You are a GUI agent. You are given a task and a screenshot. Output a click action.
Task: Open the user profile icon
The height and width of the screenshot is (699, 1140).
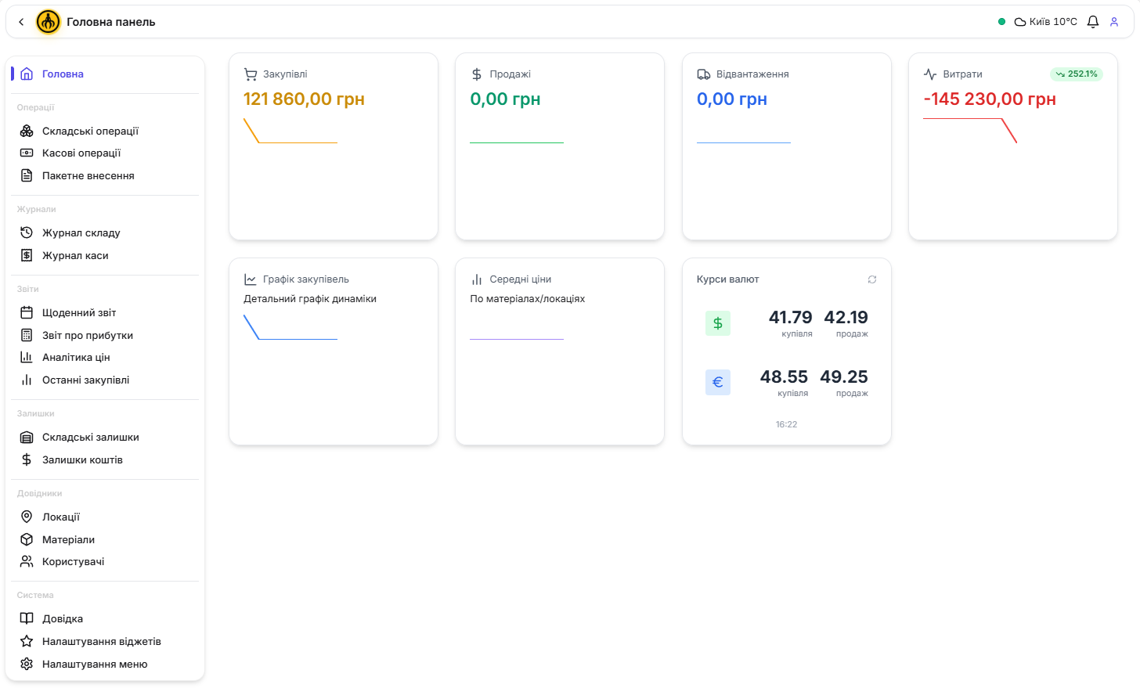[x=1114, y=22]
